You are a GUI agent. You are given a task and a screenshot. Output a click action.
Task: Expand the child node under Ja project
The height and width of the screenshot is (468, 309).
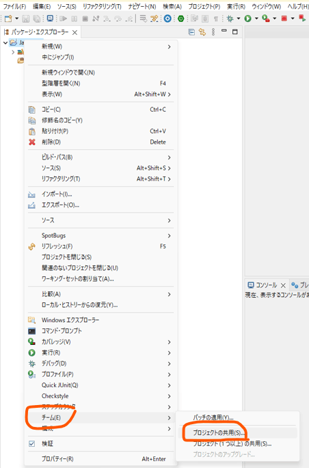tap(13, 52)
